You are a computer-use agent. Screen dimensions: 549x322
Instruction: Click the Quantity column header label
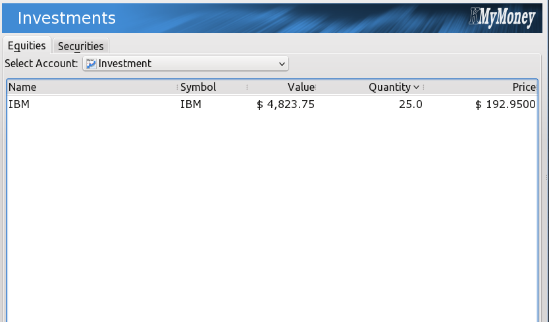coord(389,87)
